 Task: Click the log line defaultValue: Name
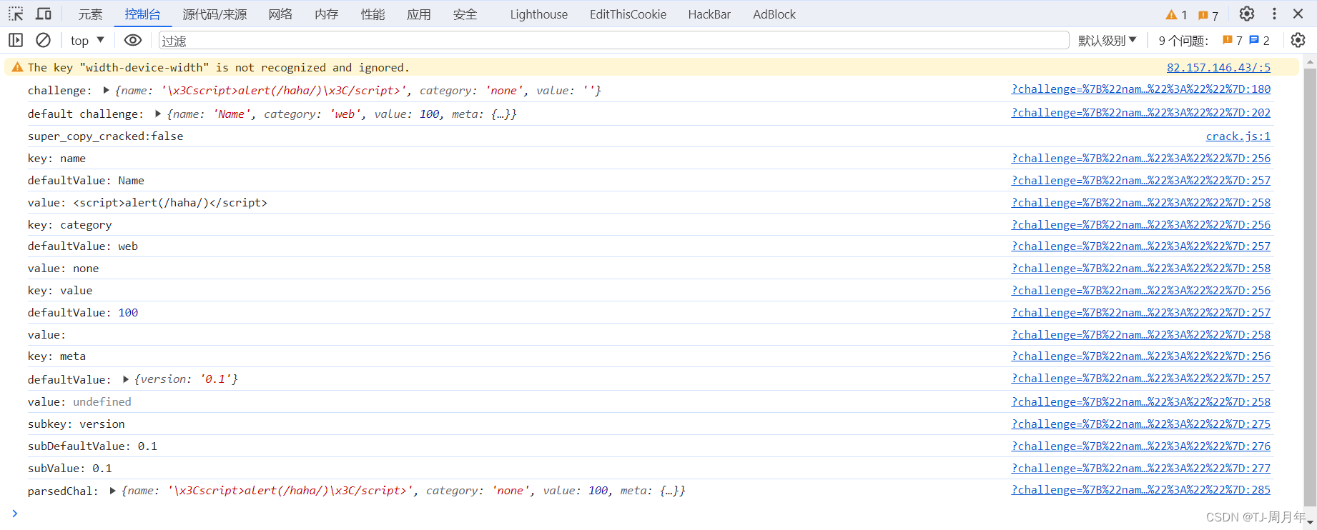tap(86, 180)
